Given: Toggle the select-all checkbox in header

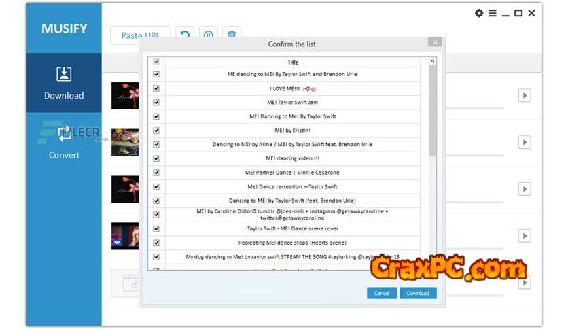Looking at the screenshot, I should point(156,62).
